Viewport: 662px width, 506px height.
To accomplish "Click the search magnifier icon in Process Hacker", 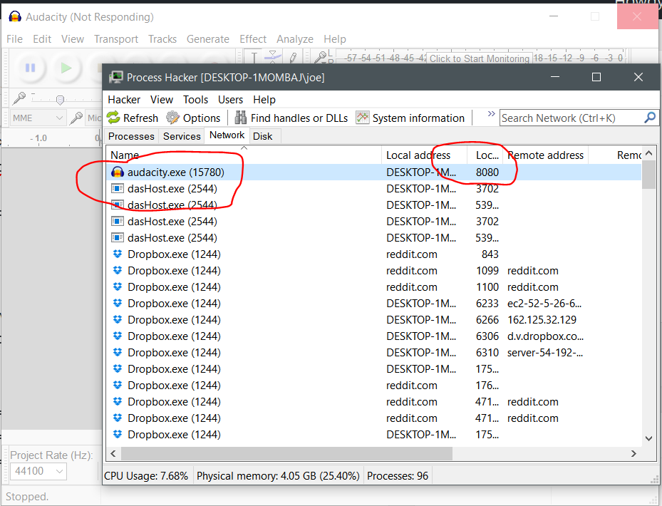I will 650,118.
